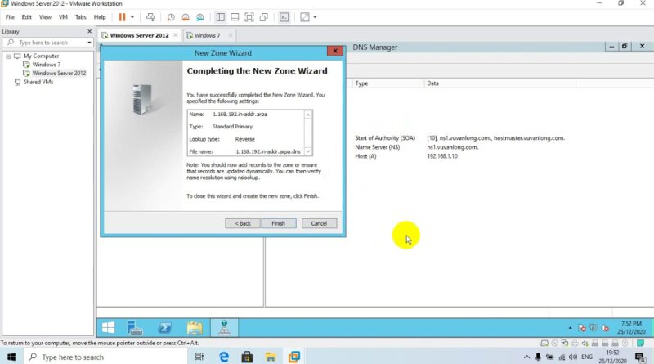The image size is (654, 364).
Task: Take a snapshot of this virtual machine
Action: pos(171,17)
